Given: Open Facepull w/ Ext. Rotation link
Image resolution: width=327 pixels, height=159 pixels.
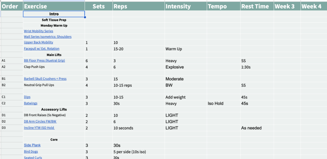Looking at the screenshot, I should (x=42, y=49).
